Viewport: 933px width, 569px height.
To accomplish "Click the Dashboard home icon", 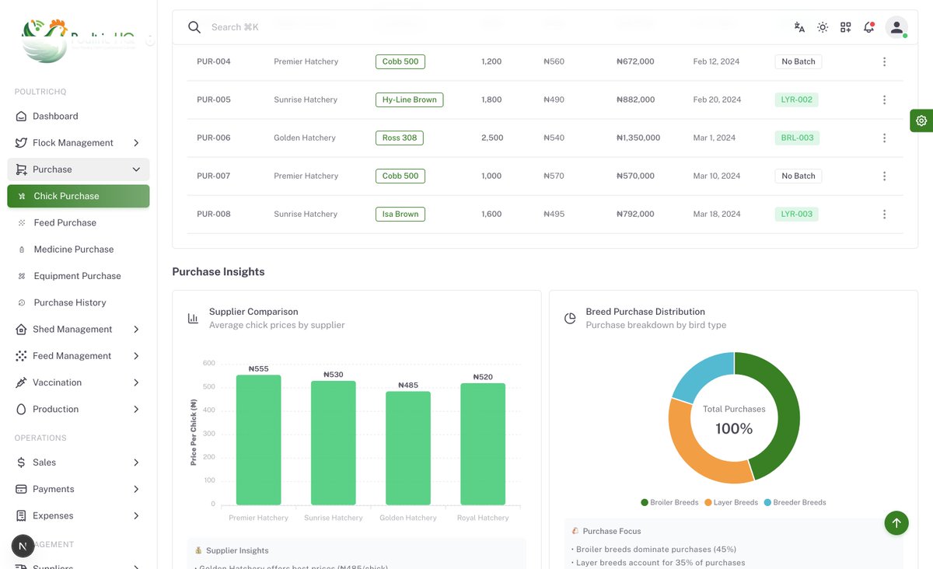I will pyautogui.click(x=21, y=116).
